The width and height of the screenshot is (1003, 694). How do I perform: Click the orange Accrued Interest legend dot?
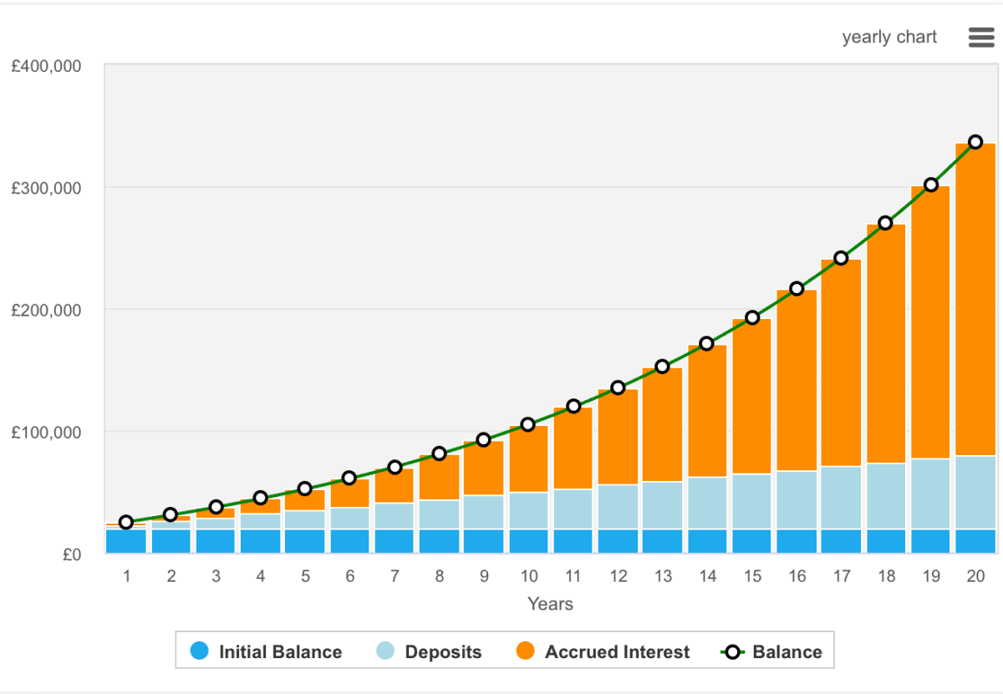[x=526, y=652]
